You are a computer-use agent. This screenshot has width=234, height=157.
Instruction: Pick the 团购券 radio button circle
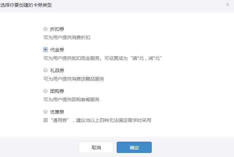pos(45,91)
